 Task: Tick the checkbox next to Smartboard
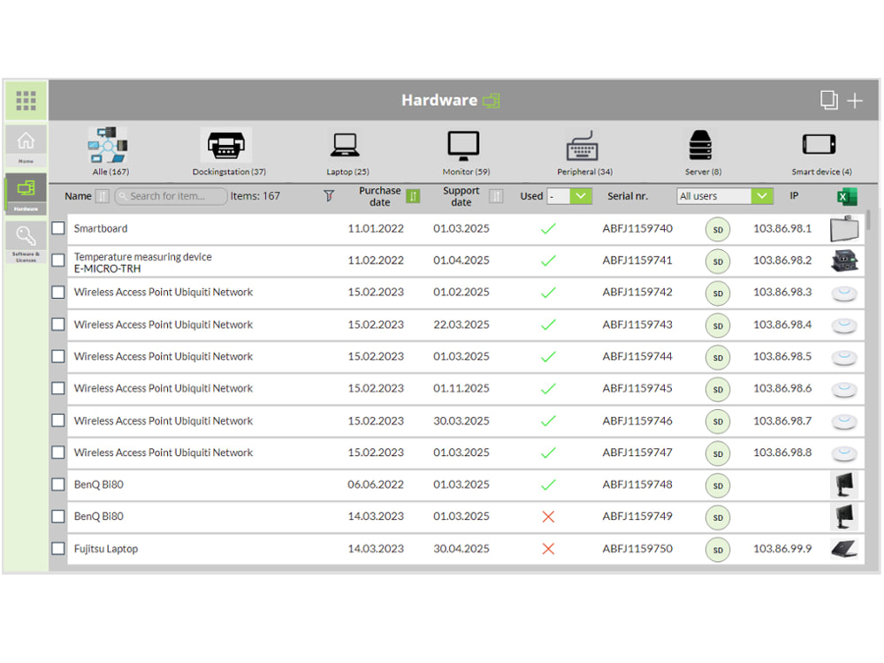[57, 228]
